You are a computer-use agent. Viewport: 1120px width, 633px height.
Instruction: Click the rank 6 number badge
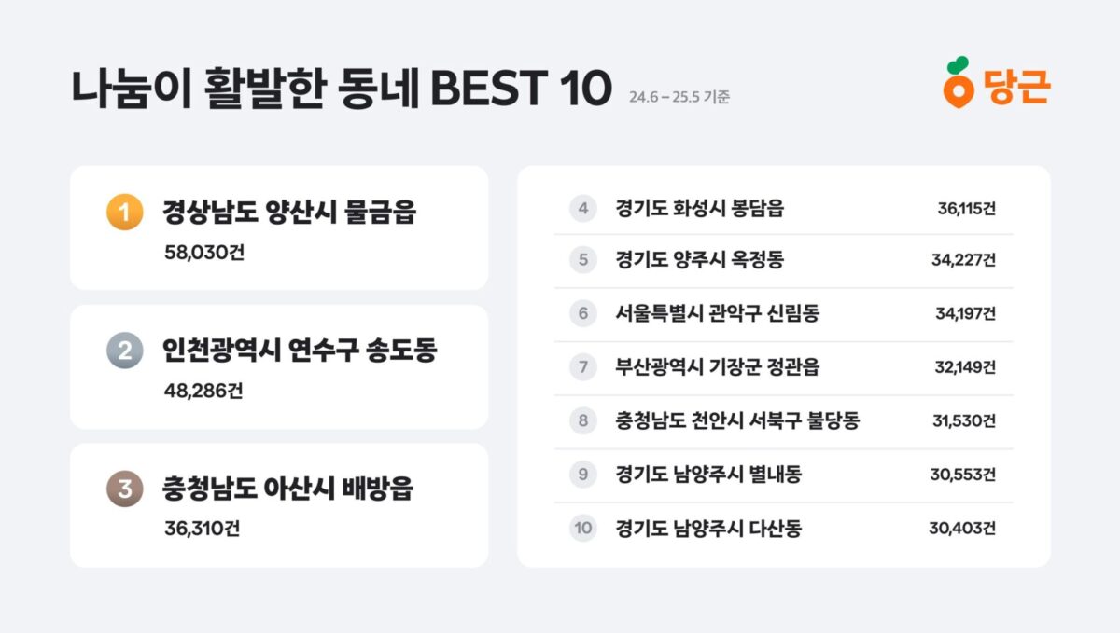click(583, 313)
